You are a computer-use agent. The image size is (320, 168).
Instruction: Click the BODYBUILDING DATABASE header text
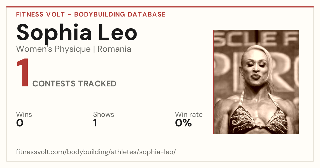pyautogui.click(x=120, y=14)
